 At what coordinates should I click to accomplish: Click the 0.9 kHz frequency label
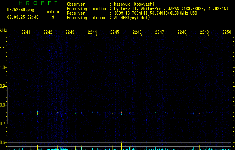click(x=3, y=86)
